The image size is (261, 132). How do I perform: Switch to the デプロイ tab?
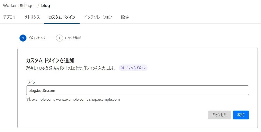tap(9, 17)
